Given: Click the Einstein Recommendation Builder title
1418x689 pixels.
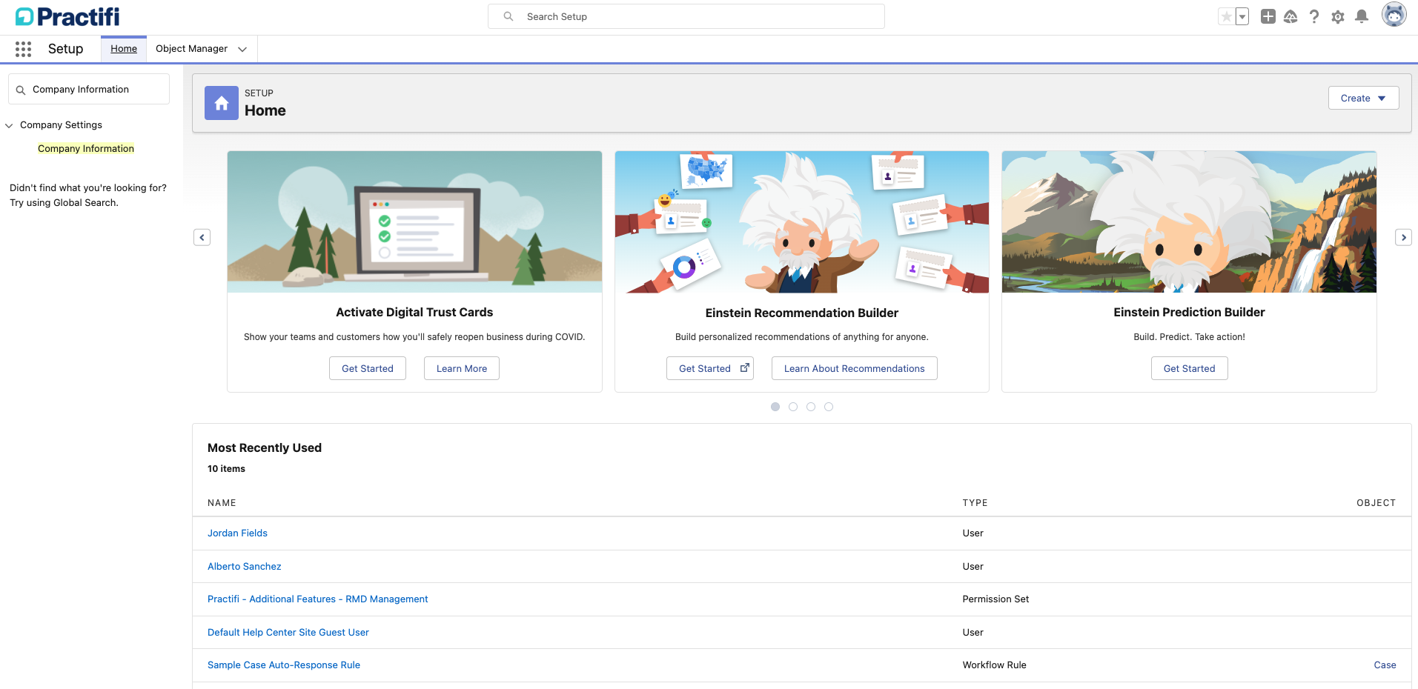Looking at the screenshot, I should click(x=802, y=313).
